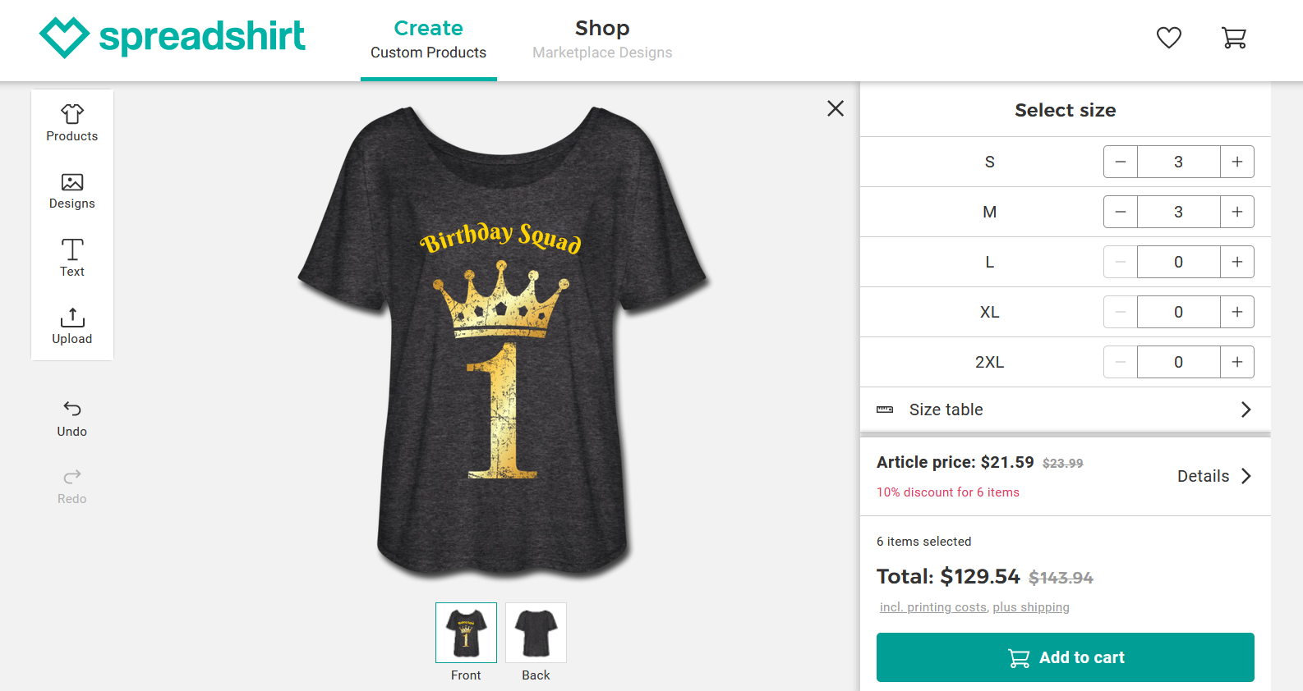Open the shopping cart icon
The width and height of the screenshot is (1303, 691).
point(1233,38)
